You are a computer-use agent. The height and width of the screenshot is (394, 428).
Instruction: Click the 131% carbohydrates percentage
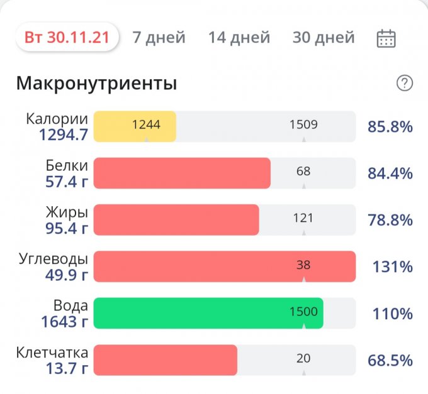coord(393,267)
